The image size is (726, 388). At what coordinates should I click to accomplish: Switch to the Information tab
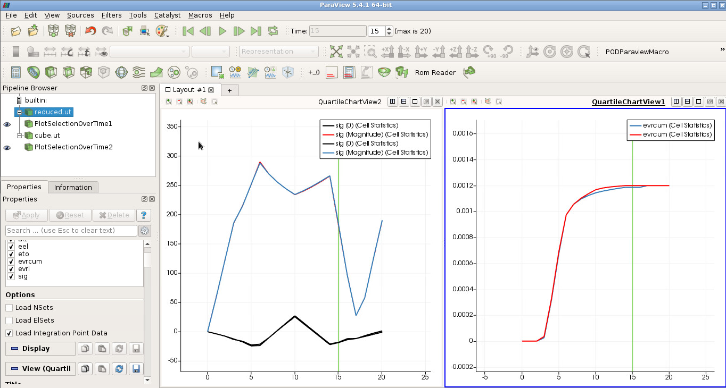pos(73,187)
